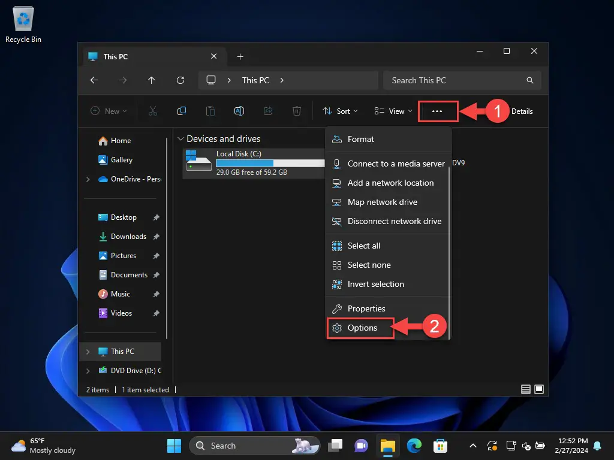Open the New item dropdown
This screenshot has height=460, width=614.
pos(109,111)
